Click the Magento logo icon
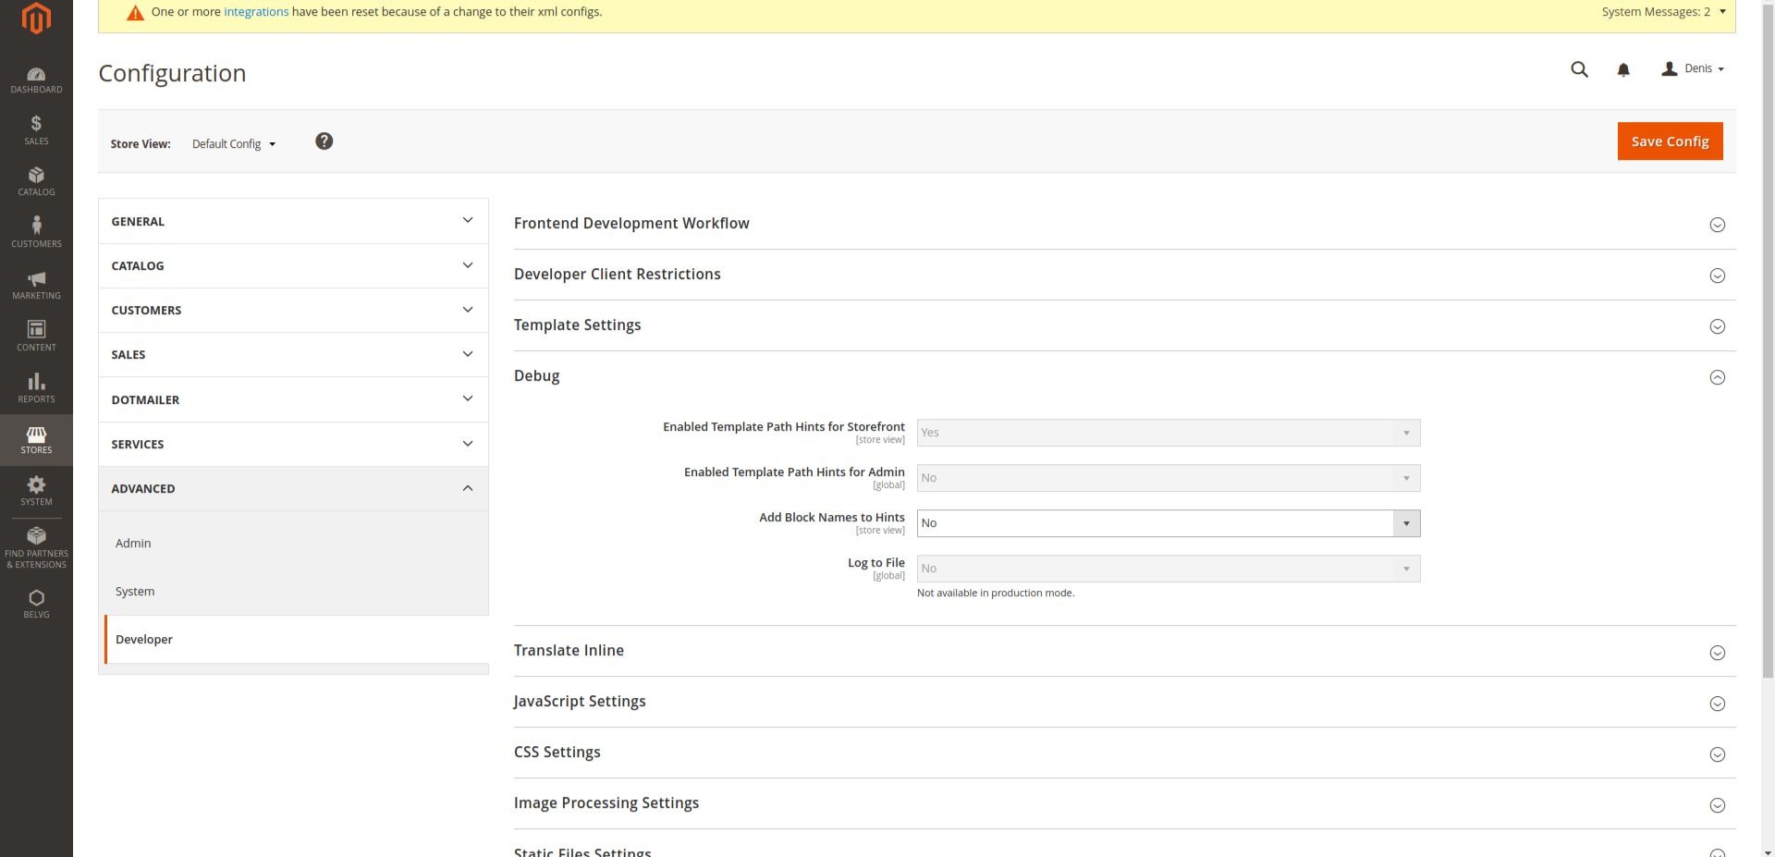This screenshot has height=857, width=1775. click(x=36, y=18)
